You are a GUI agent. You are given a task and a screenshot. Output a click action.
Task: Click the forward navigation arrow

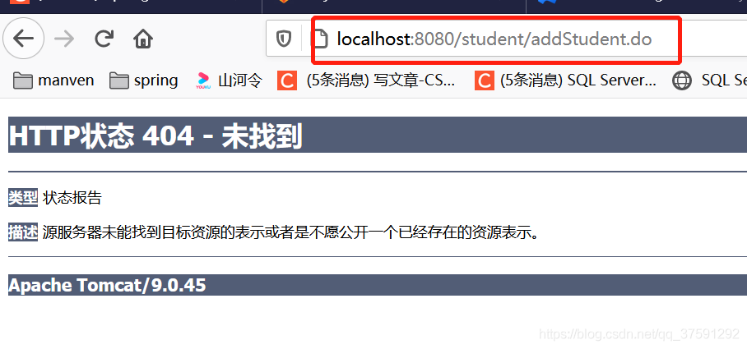coord(64,39)
